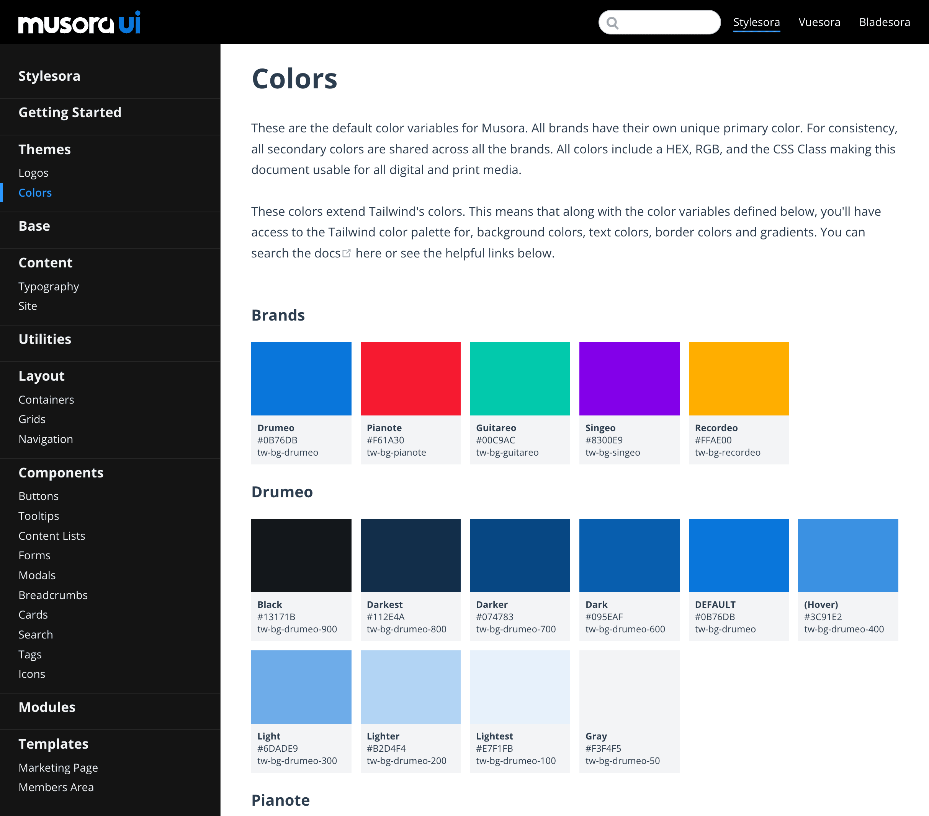Open the Site page link
Image resolution: width=929 pixels, height=816 pixels.
pyautogui.click(x=28, y=306)
